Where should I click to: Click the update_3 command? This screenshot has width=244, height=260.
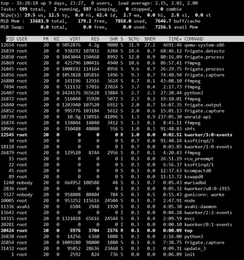195,249
